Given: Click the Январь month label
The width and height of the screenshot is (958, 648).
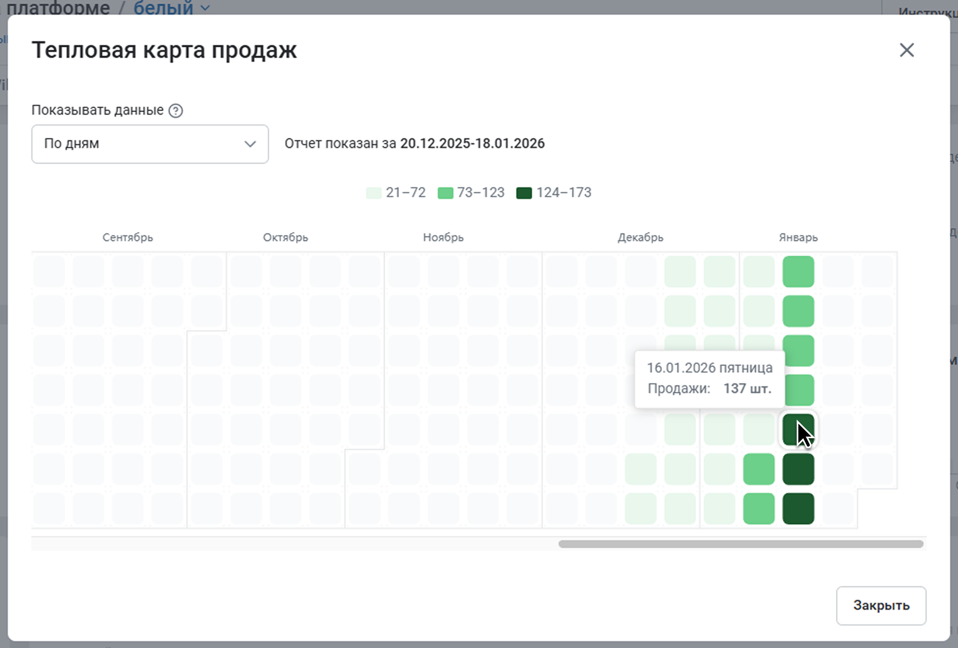Looking at the screenshot, I should coord(798,238).
